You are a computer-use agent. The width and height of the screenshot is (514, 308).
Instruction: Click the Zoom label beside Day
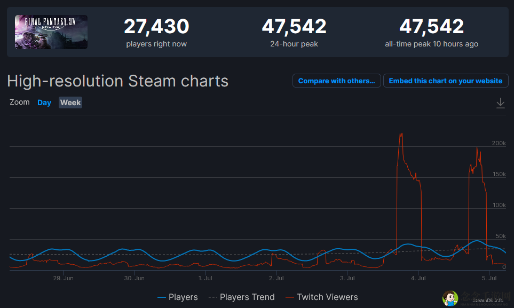click(x=20, y=102)
